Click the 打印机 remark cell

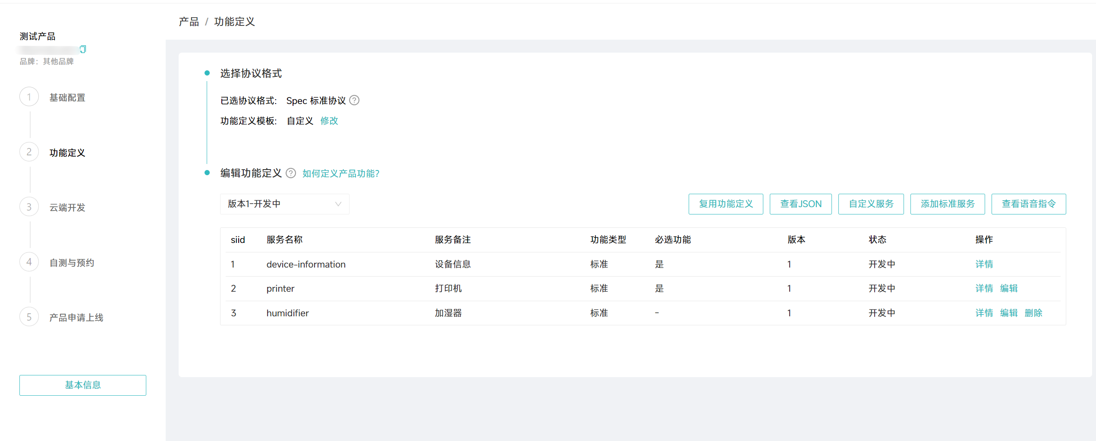click(x=448, y=288)
